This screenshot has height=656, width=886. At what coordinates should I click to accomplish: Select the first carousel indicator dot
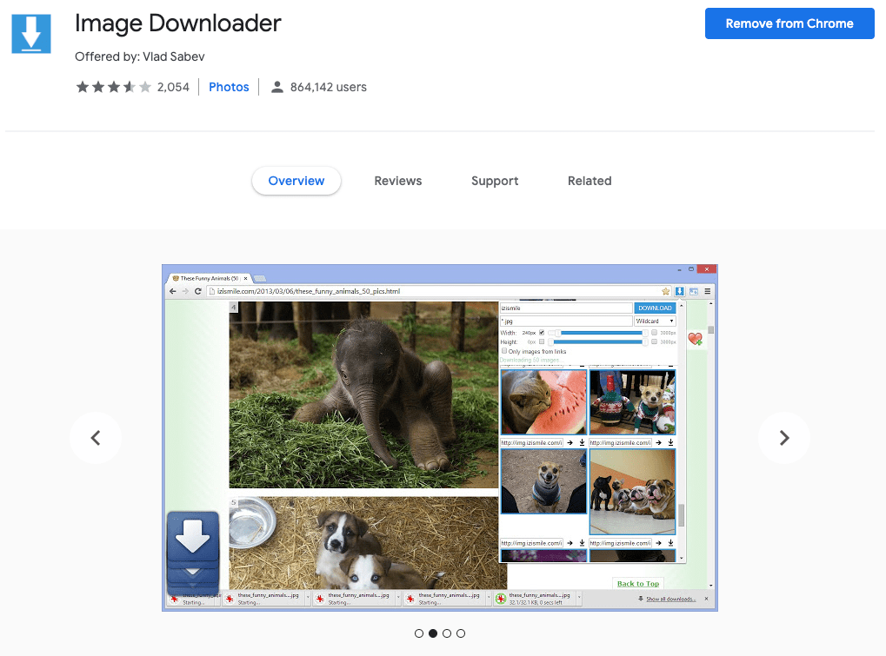tap(419, 633)
